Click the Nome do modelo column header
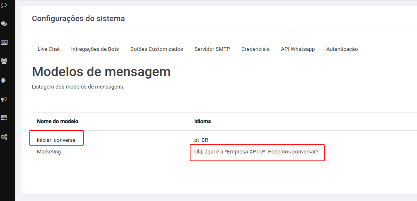The image size is (417, 201). 58,121
